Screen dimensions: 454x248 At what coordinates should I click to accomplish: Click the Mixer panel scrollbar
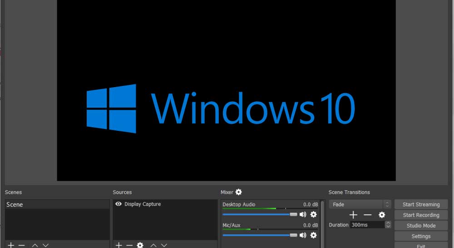coord(322,224)
